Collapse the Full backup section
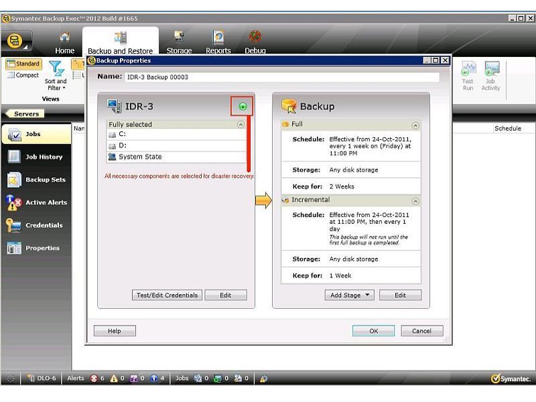Image resolution: width=536 pixels, height=402 pixels. click(415, 125)
